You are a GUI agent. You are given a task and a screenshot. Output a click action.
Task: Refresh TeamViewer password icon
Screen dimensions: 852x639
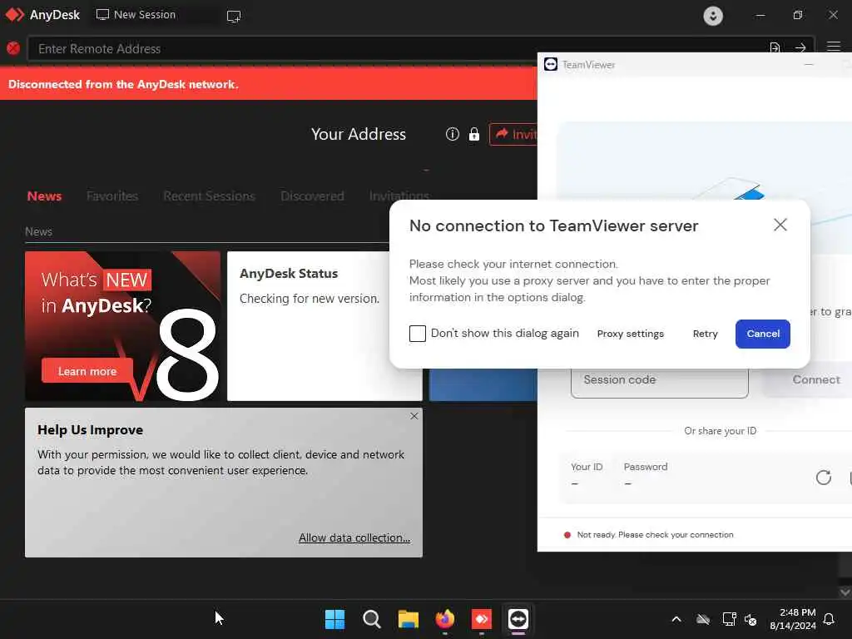[823, 477]
